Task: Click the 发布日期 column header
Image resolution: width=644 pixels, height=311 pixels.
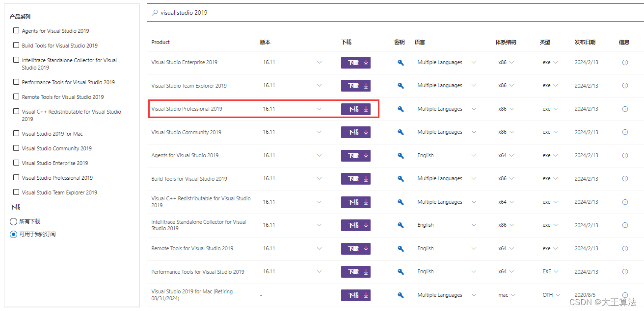Action: point(585,42)
